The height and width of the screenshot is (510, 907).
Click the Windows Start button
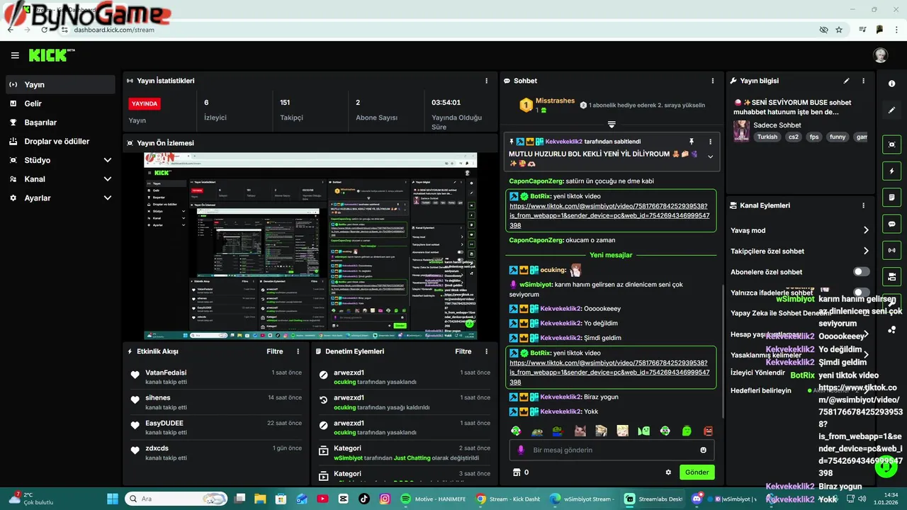point(113,499)
